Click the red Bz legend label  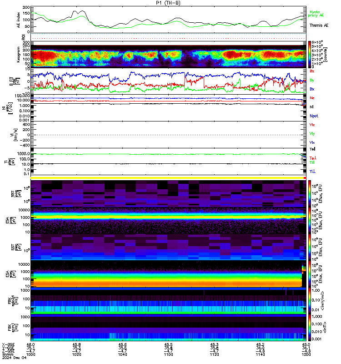click(312, 71)
